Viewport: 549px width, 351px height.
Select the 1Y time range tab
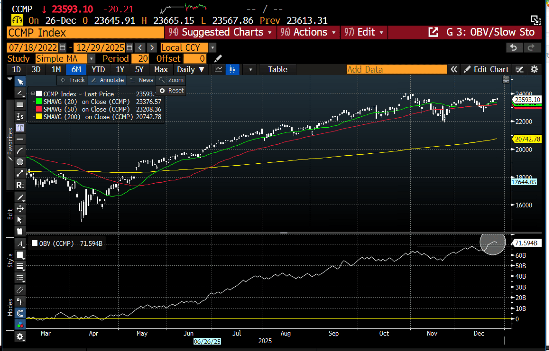(x=120, y=70)
